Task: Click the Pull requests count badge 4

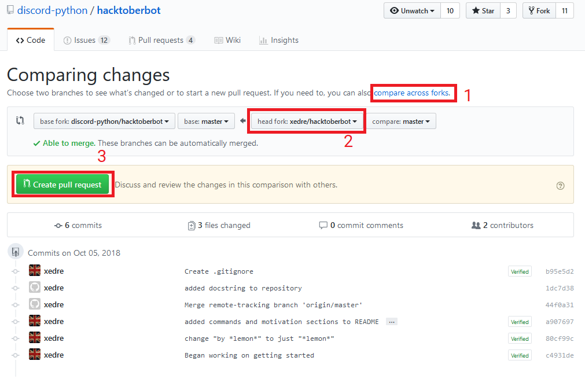Action: click(x=190, y=41)
